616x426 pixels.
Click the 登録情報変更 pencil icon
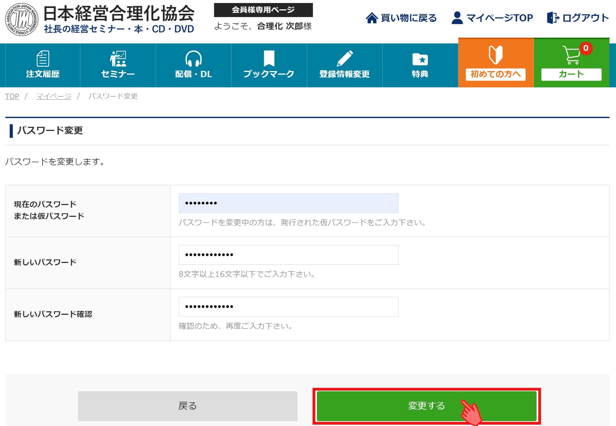pos(345,58)
